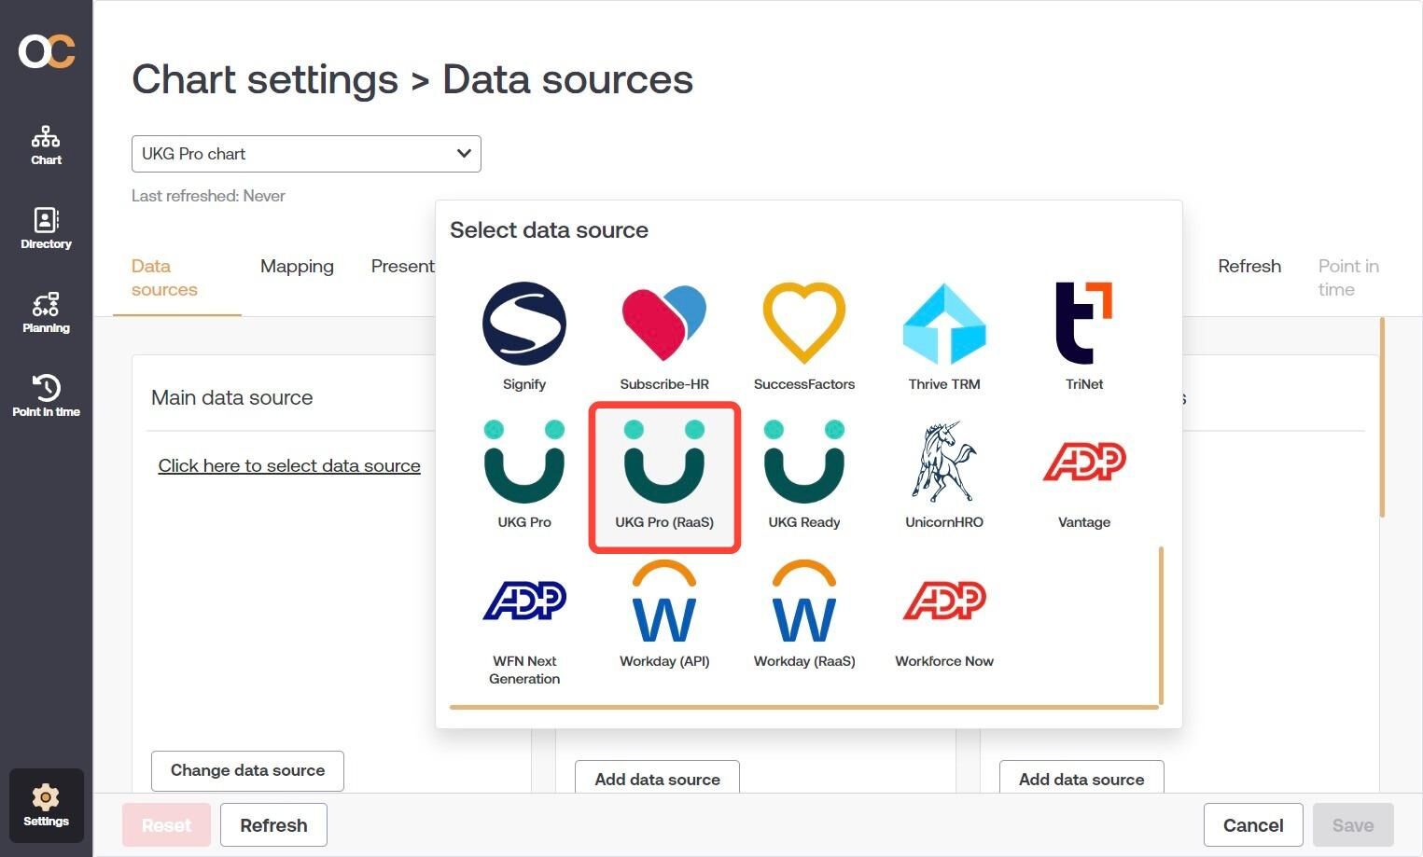Click the 'Click here to select data source' link

pos(289,465)
